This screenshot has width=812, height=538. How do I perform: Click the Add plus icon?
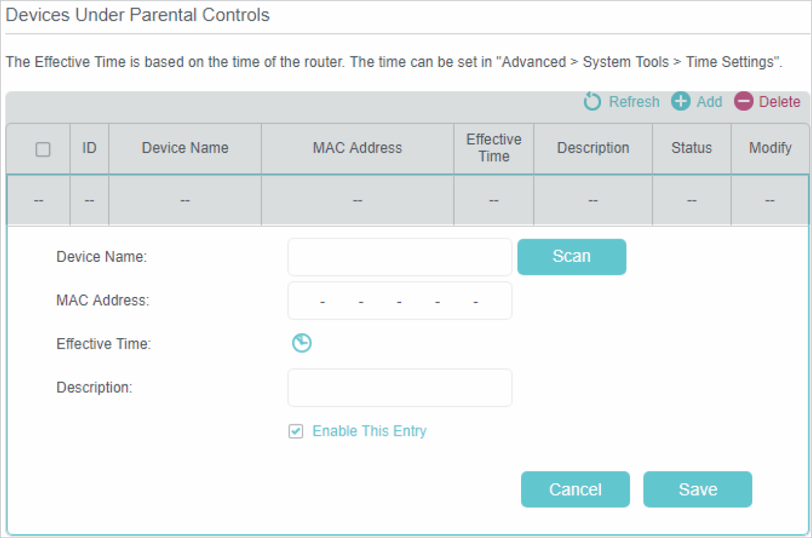click(680, 101)
